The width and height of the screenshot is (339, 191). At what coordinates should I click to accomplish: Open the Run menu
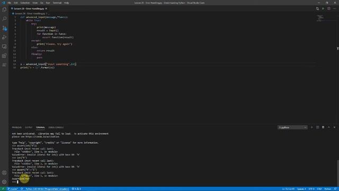[x=48, y=3]
